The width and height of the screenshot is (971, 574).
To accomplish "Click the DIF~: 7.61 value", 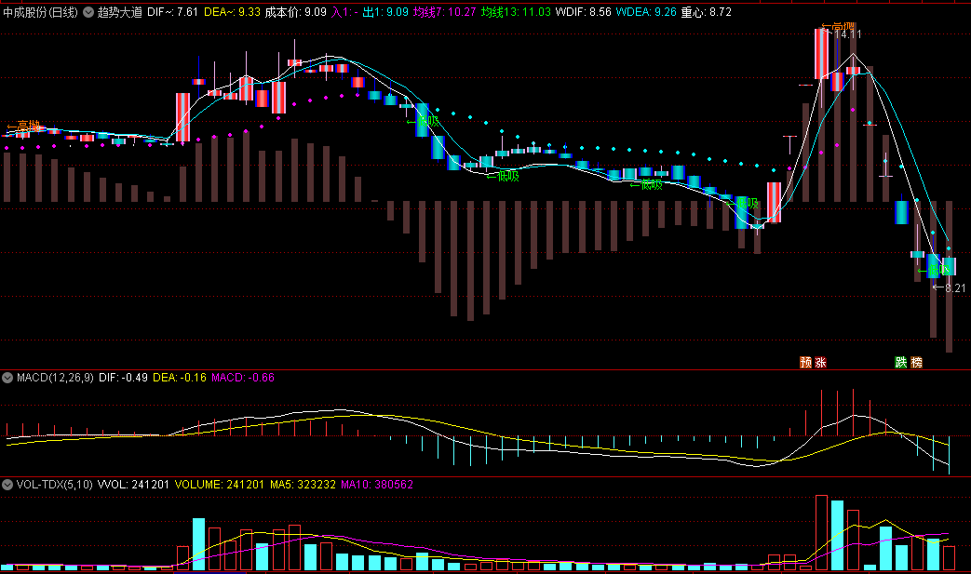I will [172, 12].
